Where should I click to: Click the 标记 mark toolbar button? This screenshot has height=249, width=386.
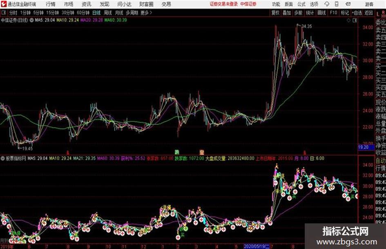point(345,13)
